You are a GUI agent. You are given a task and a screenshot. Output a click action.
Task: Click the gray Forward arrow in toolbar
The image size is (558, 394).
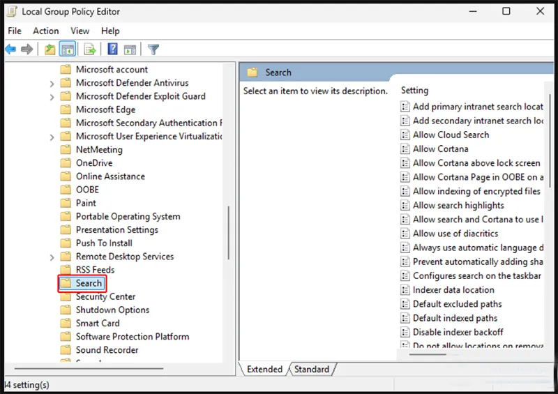tap(27, 50)
